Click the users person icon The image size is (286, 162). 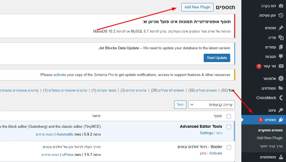point(281,157)
